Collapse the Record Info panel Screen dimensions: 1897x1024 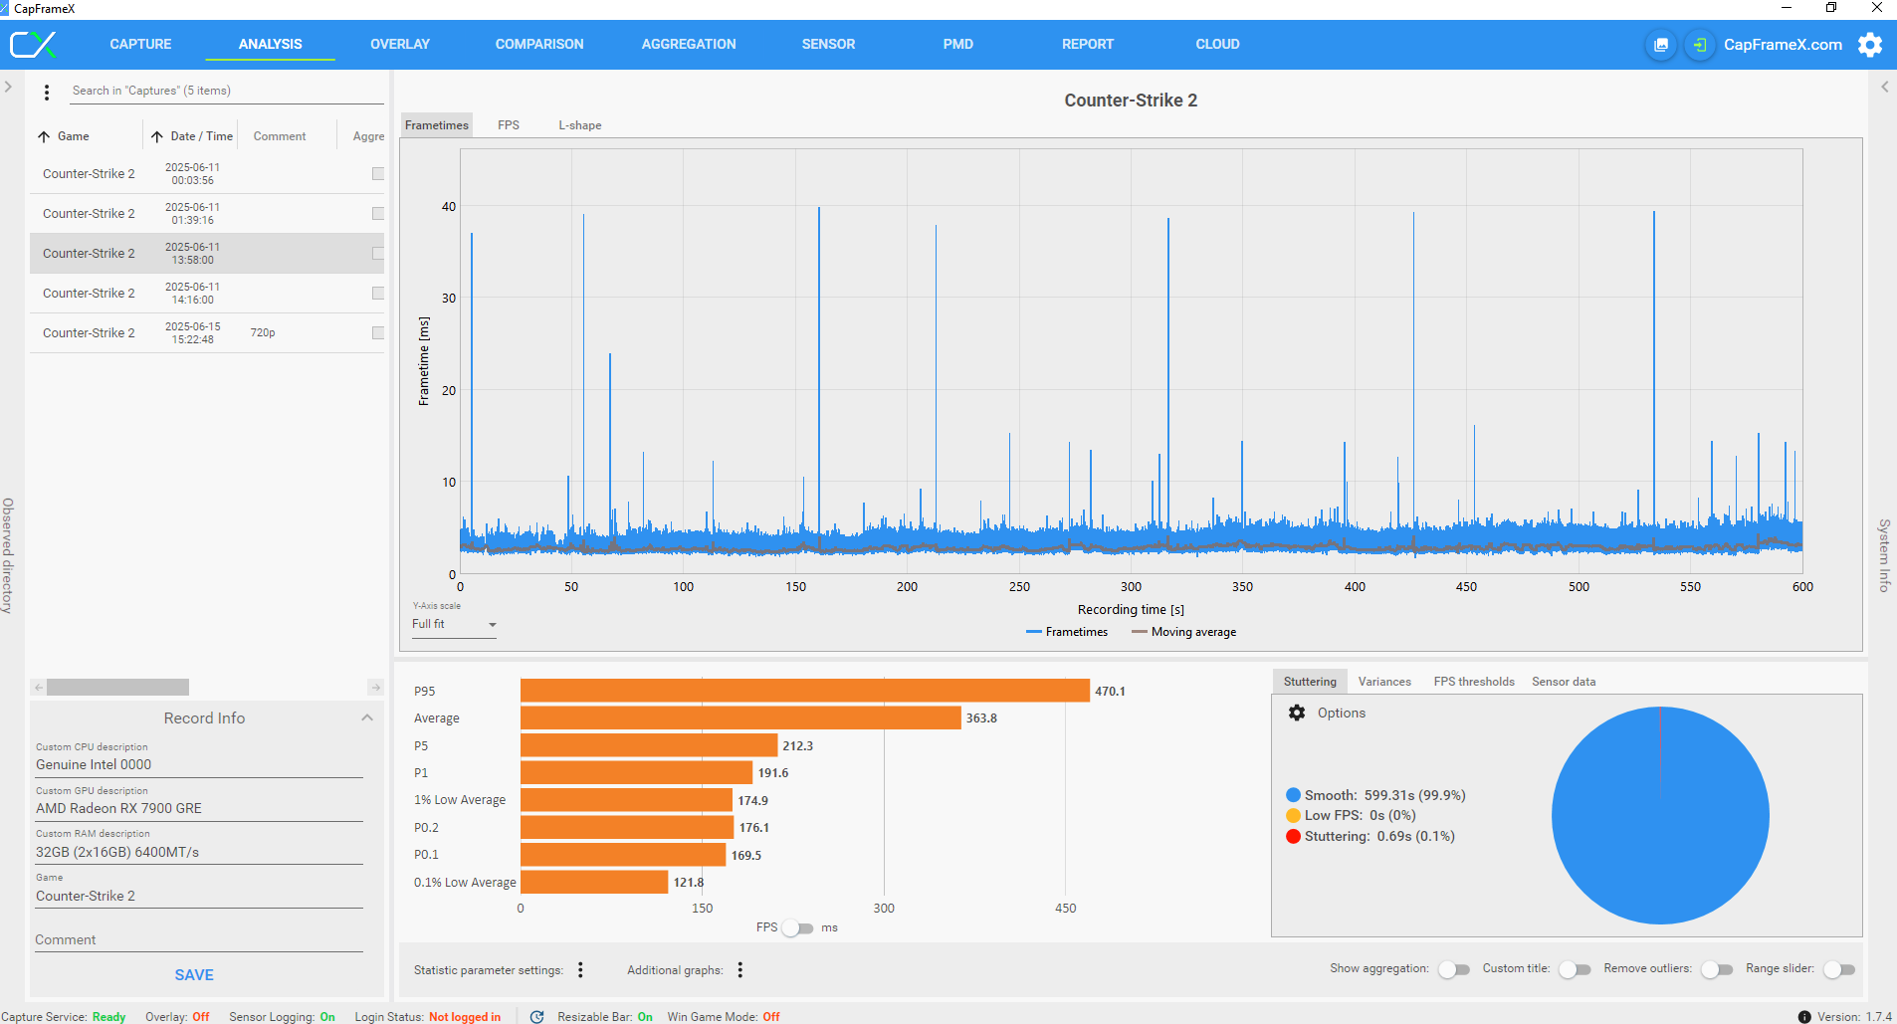(367, 717)
